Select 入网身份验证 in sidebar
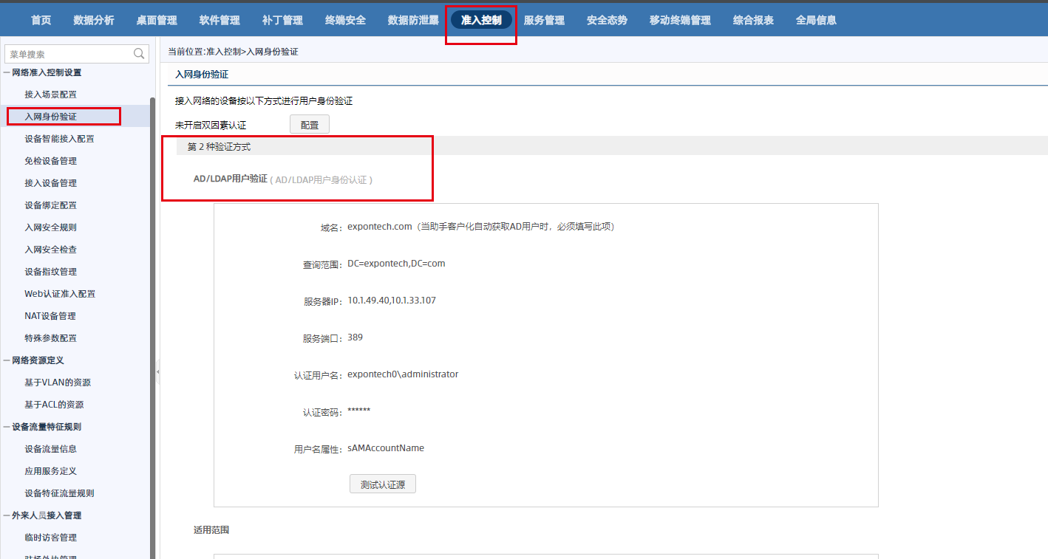 click(x=50, y=117)
